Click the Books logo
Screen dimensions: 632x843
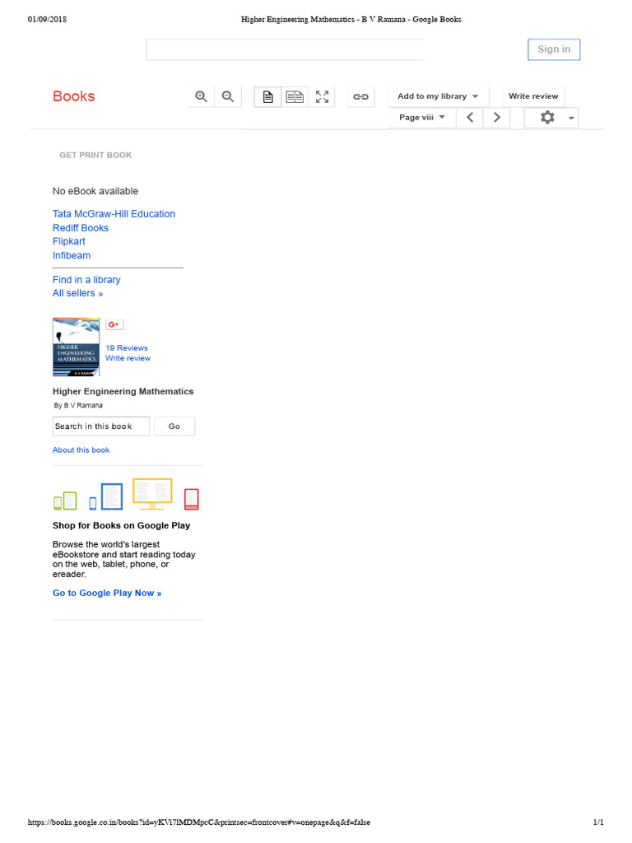click(73, 96)
